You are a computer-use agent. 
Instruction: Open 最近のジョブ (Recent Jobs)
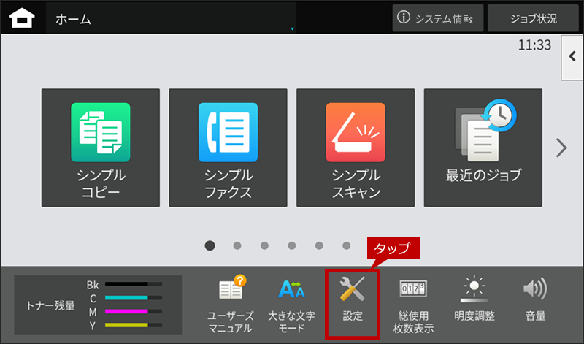pos(483,148)
